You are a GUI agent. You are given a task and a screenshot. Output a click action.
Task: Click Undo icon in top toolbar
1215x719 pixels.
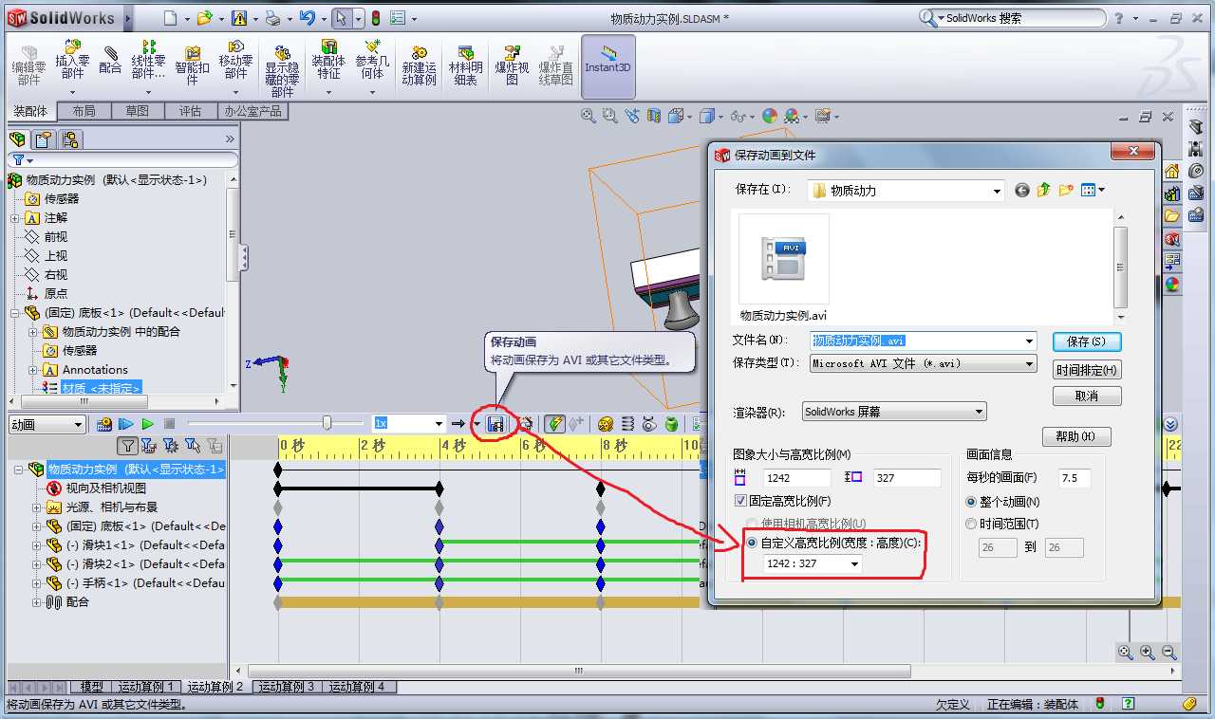tap(307, 18)
